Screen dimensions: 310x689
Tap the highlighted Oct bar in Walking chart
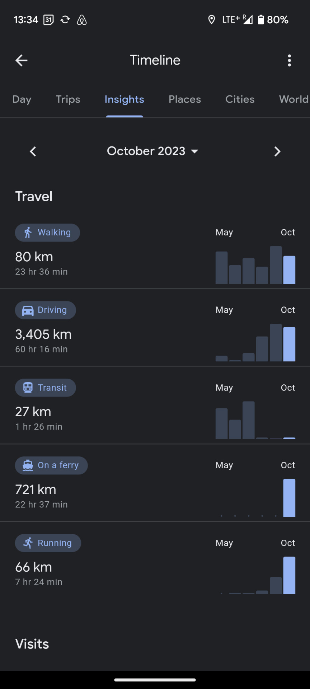[x=289, y=270]
